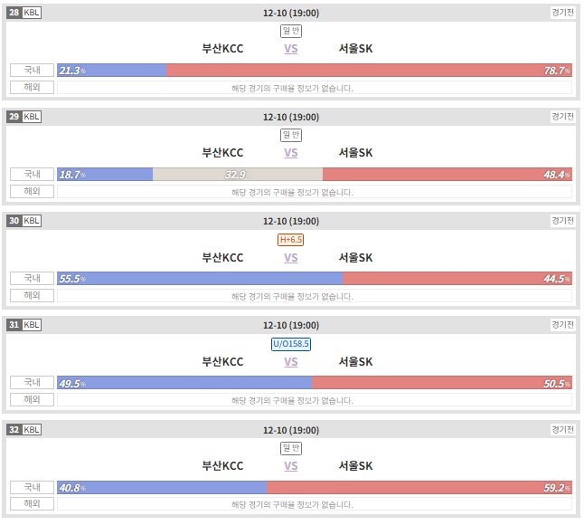This screenshot has height=525, width=584.
Task: Click the VS link in match 28
Action: [291, 49]
